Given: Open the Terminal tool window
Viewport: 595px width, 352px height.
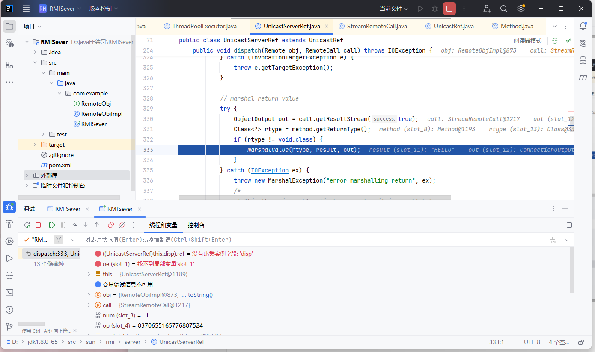Looking at the screenshot, I should (x=9, y=293).
